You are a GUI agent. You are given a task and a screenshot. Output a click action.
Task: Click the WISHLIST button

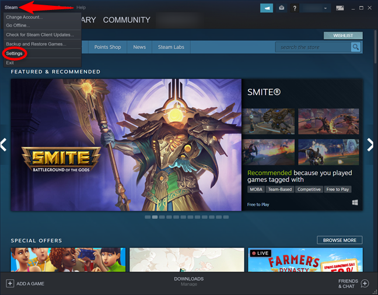(x=343, y=36)
